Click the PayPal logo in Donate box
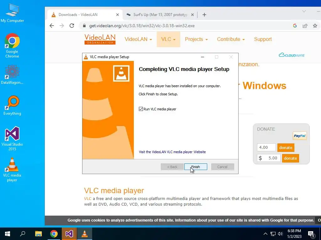 300,136
